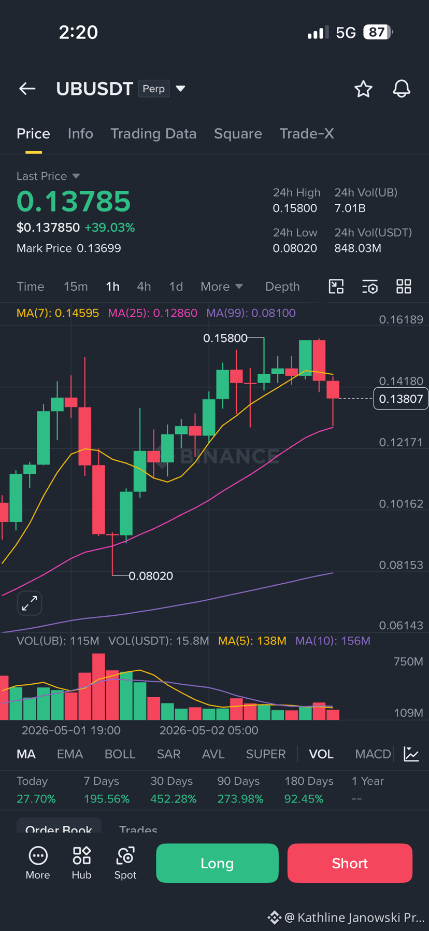Select the 4h interval
The width and height of the screenshot is (429, 931).
pos(144,287)
